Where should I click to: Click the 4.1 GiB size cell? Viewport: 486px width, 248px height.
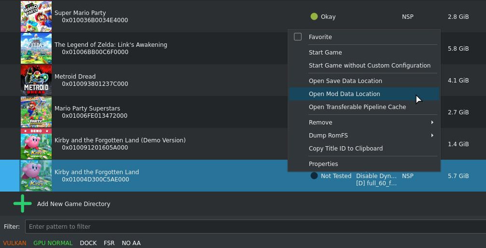[458, 81]
